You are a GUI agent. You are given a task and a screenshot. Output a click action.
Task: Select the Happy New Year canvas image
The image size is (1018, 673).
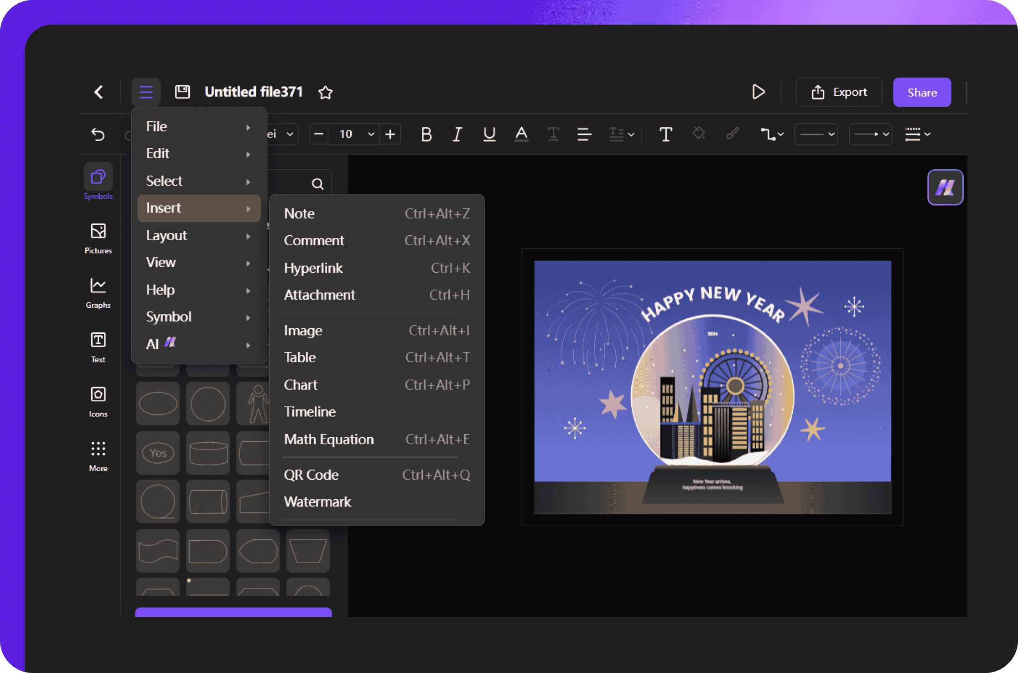[x=712, y=387]
